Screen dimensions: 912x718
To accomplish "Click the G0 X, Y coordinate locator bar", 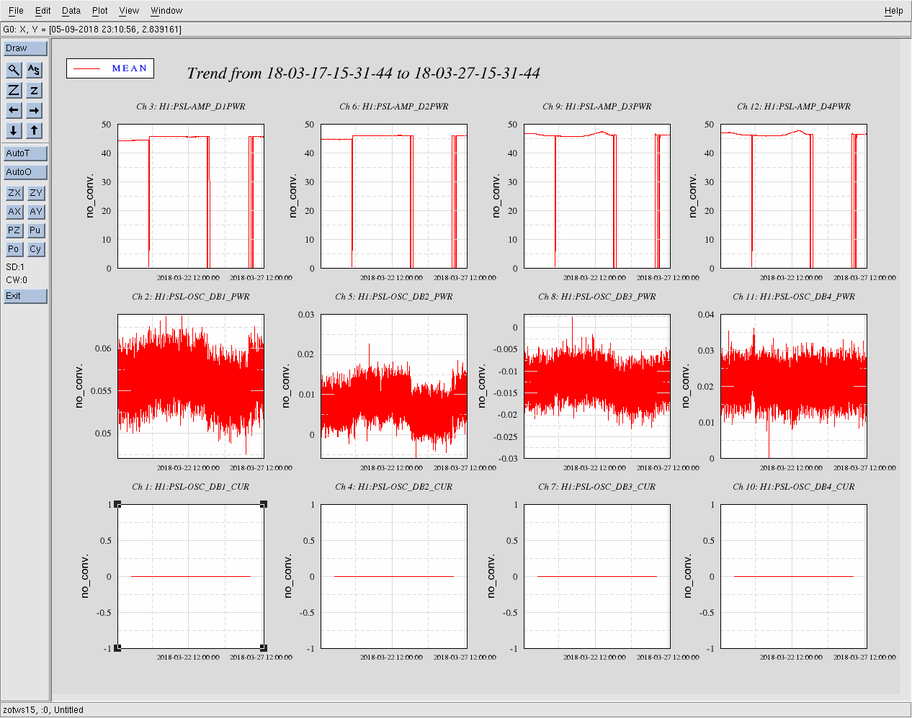I will click(x=456, y=30).
